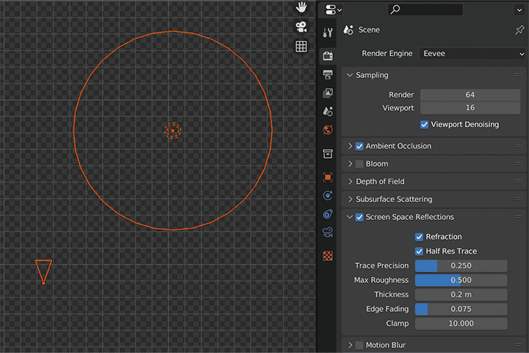The width and height of the screenshot is (529, 353).
Task: Open the Scene properties tab
Action: pyautogui.click(x=328, y=111)
